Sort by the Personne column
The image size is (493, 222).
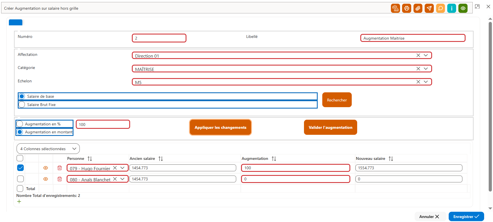click(x=90, y=159)
